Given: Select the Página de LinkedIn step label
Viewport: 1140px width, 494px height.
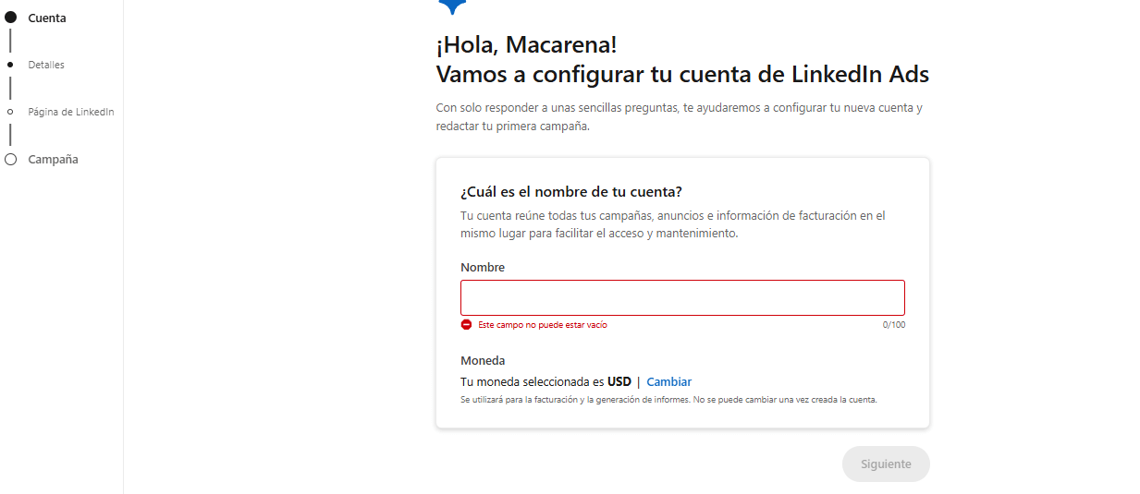Looking at the screenshot, I should pos(71,112).
